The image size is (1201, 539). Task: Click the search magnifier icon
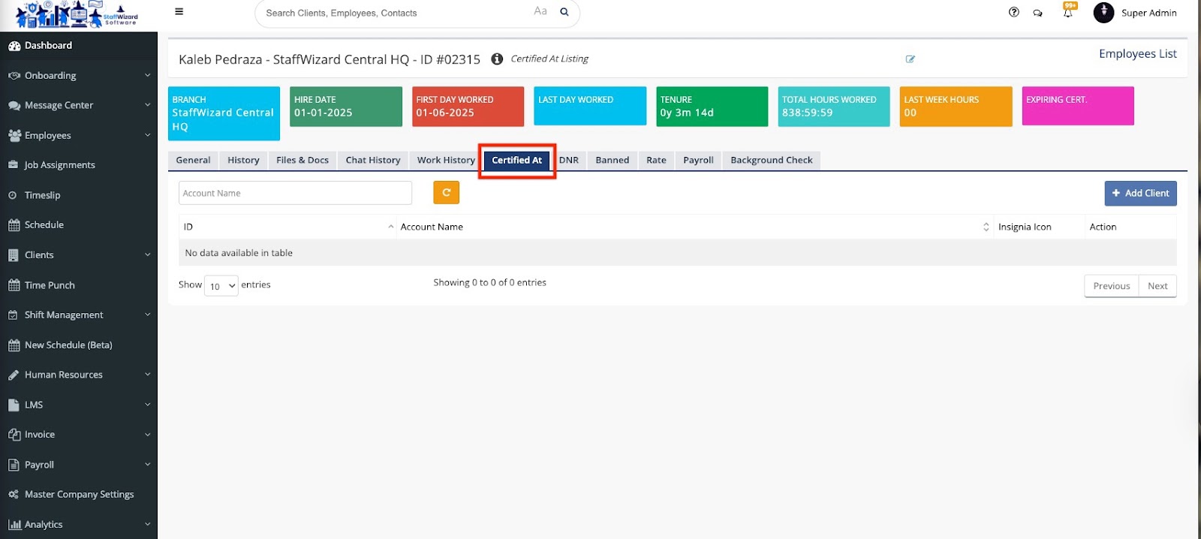coord(564,12)
